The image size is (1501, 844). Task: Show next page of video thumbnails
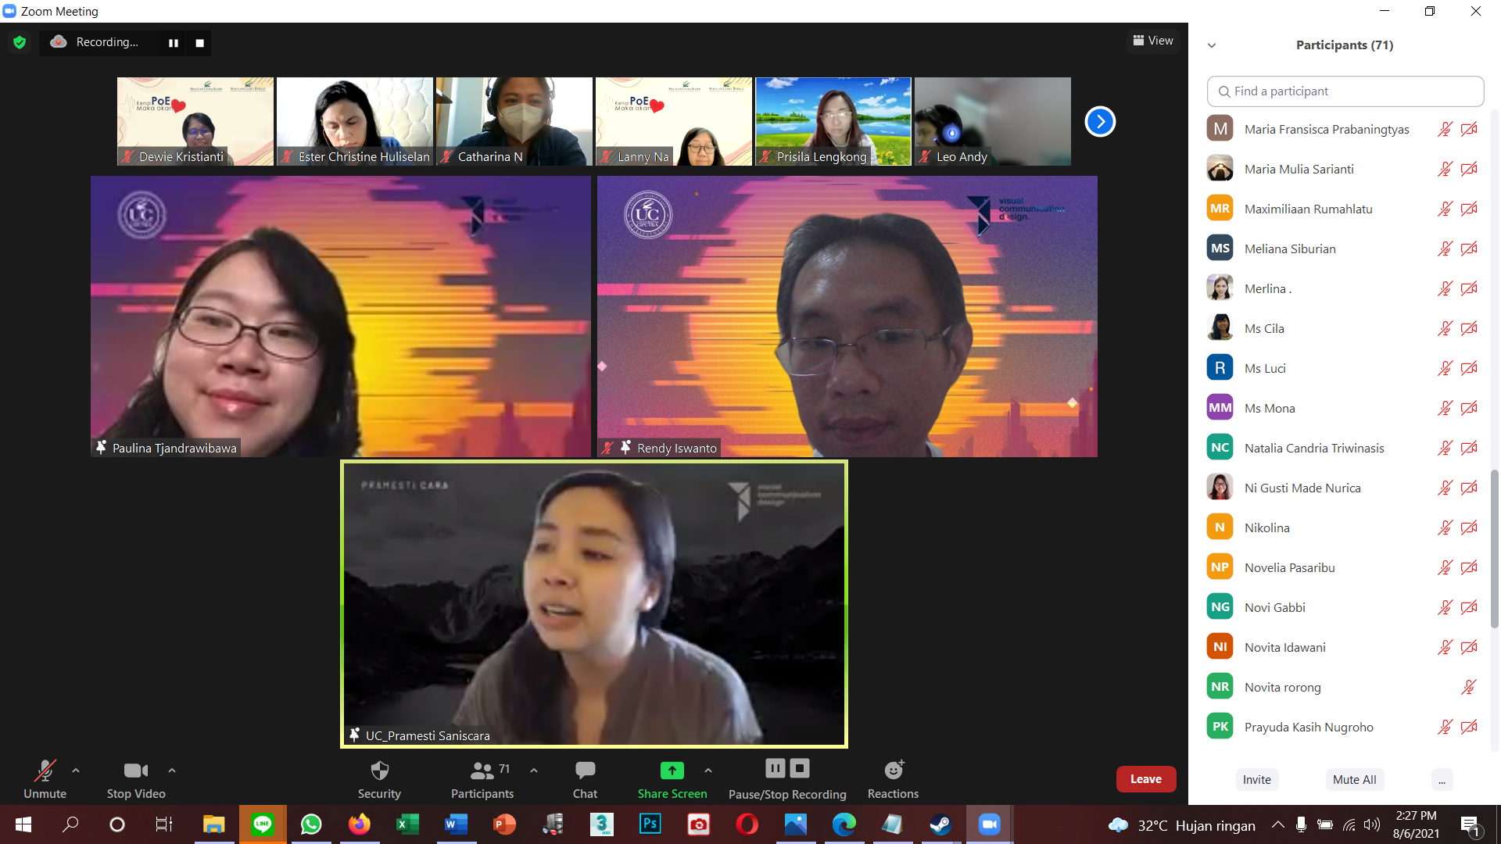click(1099, 121)
